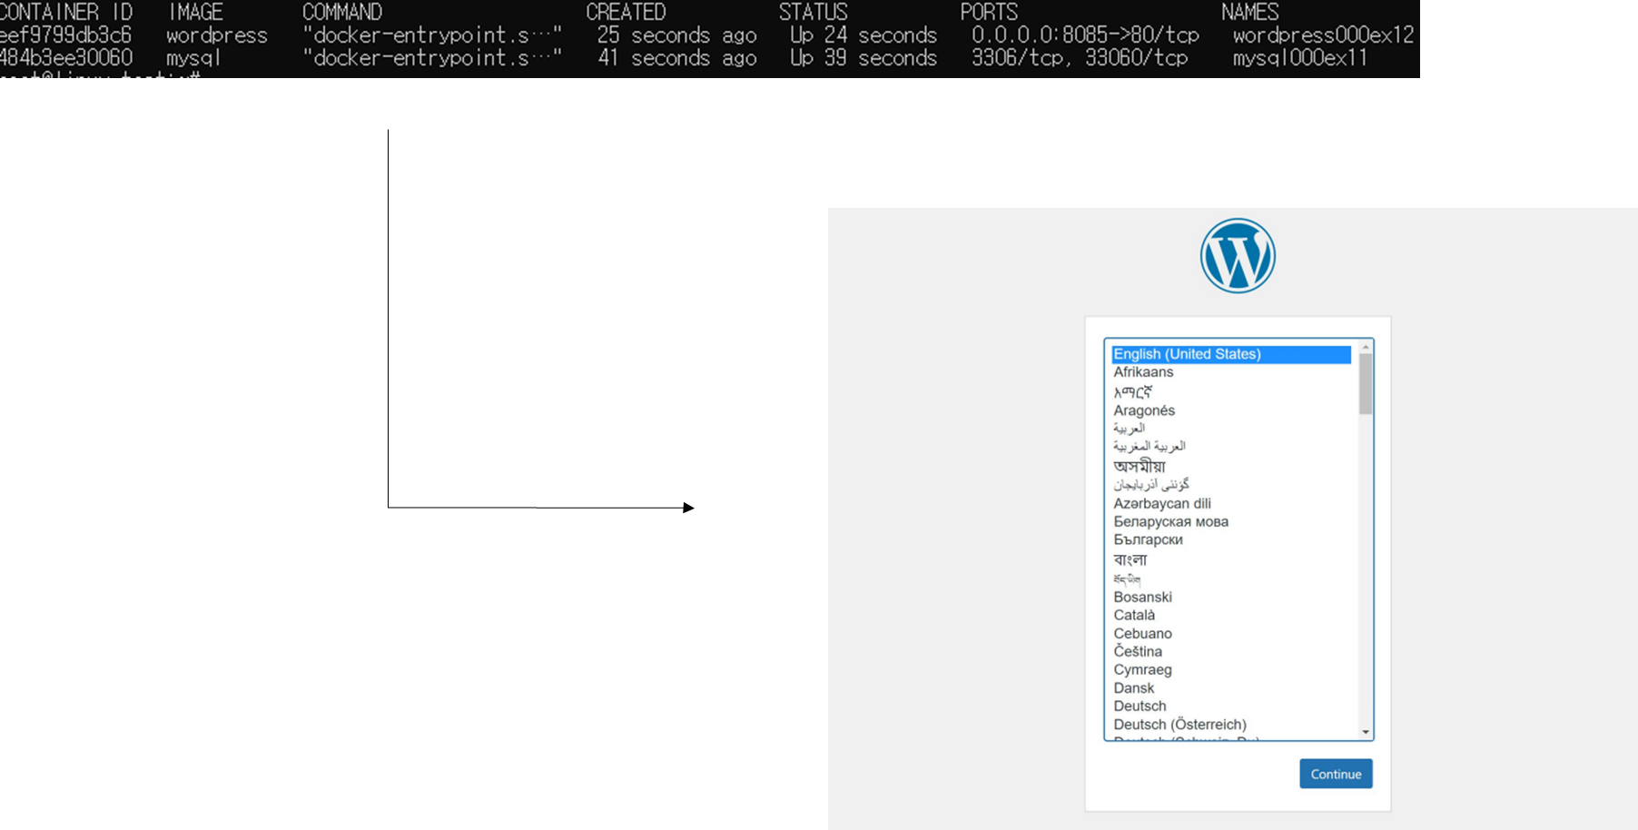This screenshot has width=1638, height=830.
Task: Click the language list scrollbar thumb
Action: click(1366, 383)
